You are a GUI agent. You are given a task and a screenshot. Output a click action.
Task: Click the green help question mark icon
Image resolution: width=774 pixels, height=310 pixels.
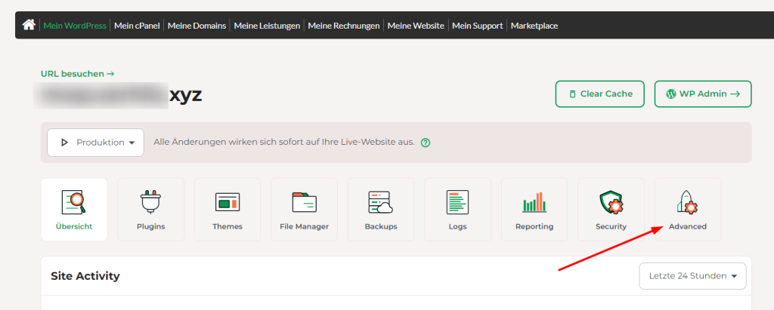point(425,143)
